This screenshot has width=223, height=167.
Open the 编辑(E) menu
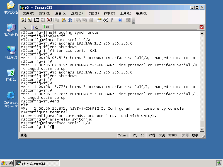point(45,13)
